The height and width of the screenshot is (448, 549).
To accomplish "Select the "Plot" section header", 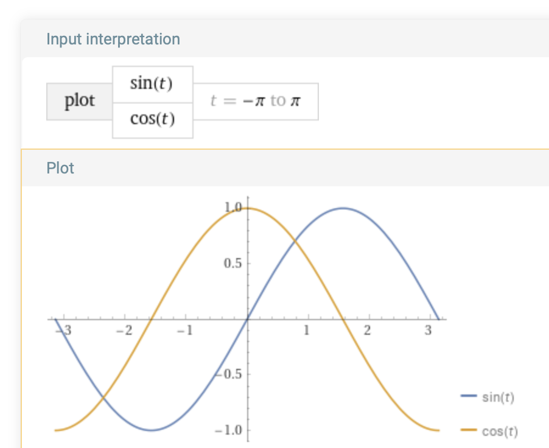I will coord(60,168).
